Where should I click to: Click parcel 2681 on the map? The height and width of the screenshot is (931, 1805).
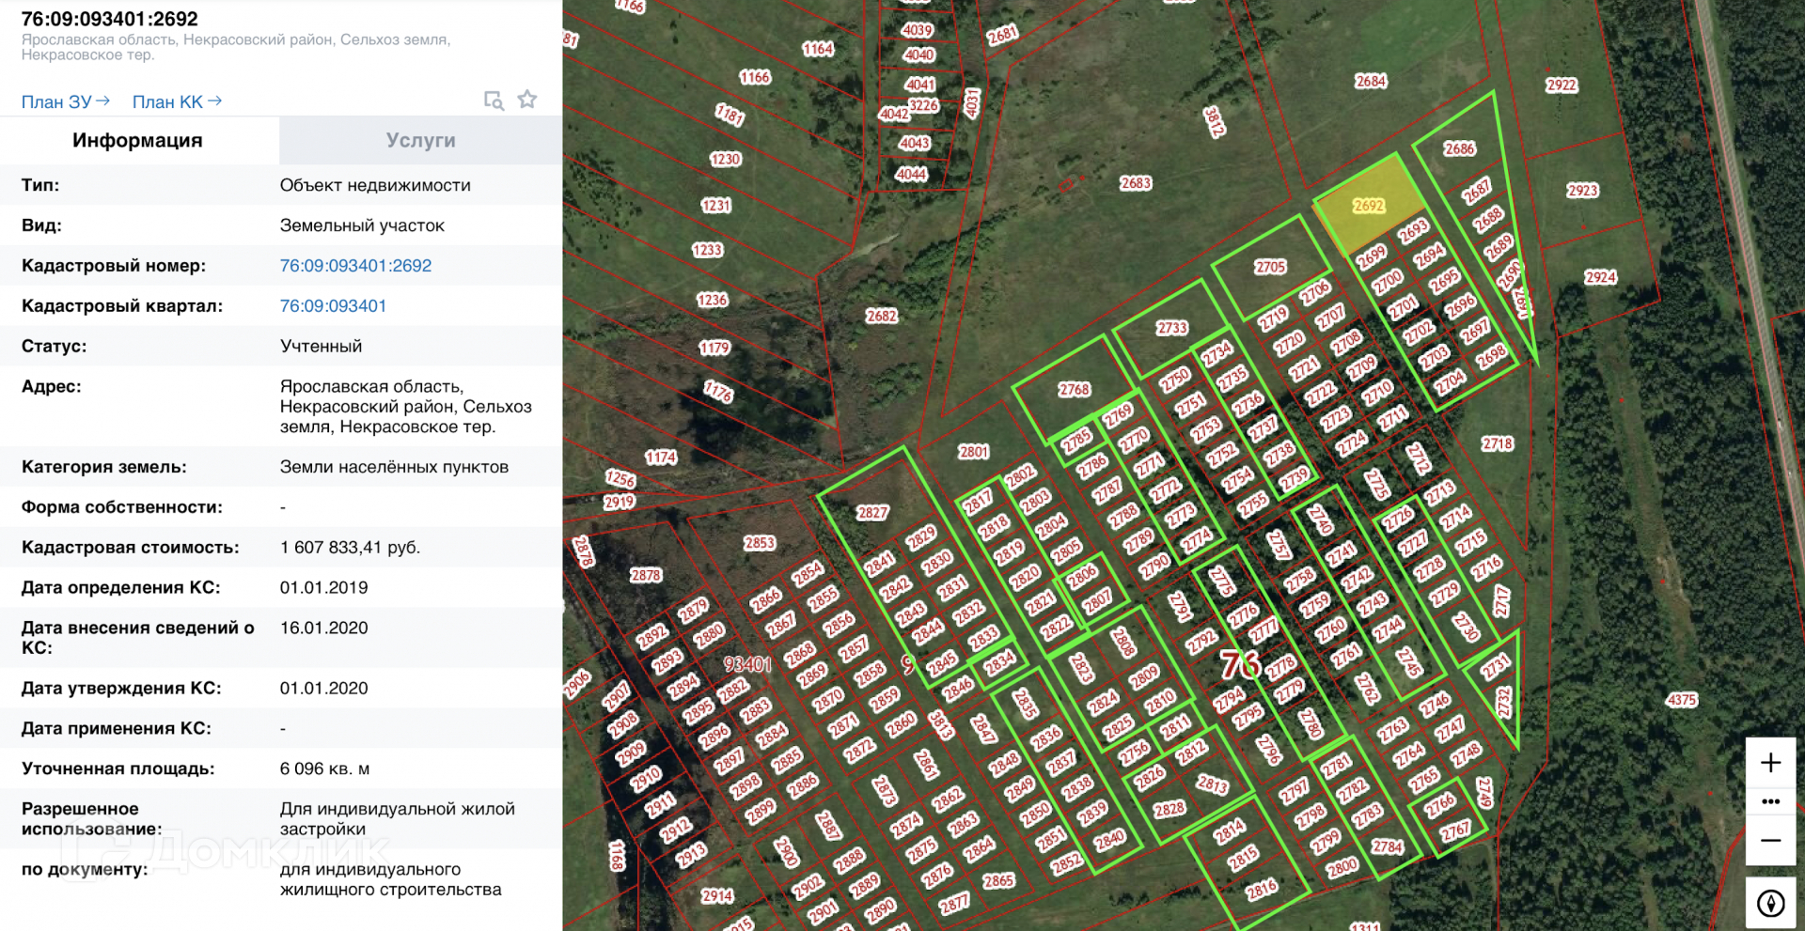pos(1003,35)
